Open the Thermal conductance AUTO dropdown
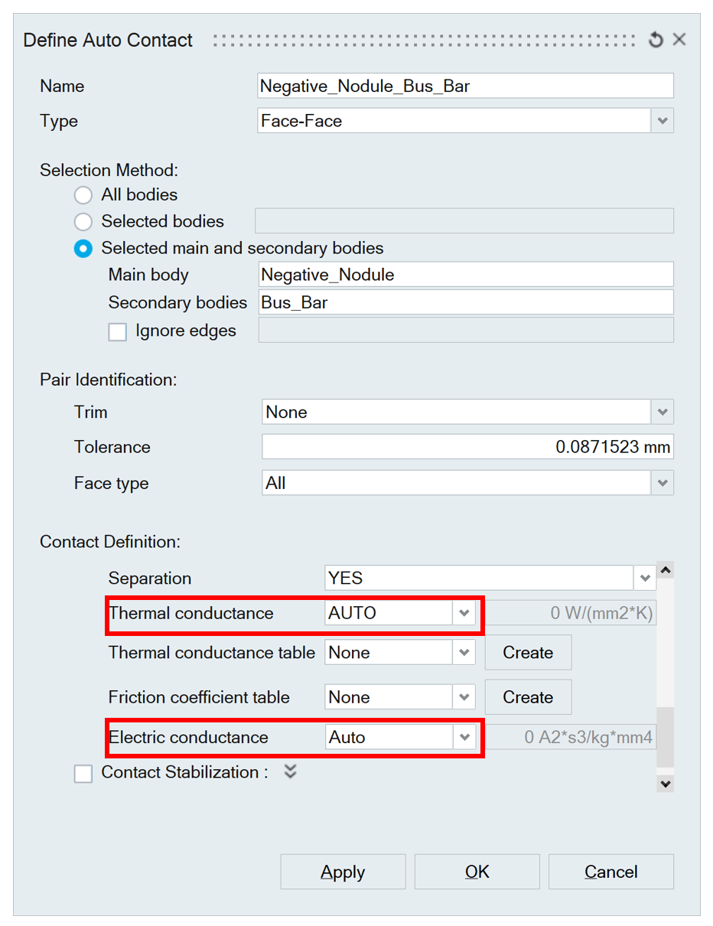Viewport: 713px width, 926px height. click(464, 613)
